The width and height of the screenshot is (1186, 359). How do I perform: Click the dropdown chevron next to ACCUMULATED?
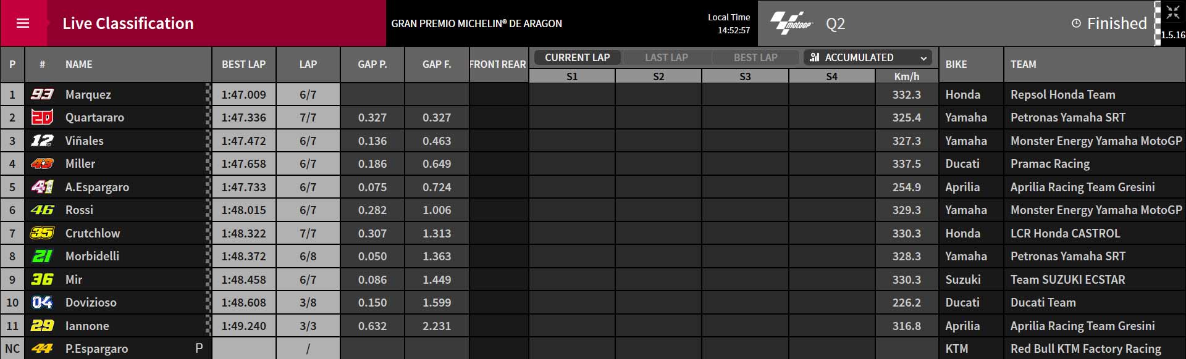click(923, 58)
